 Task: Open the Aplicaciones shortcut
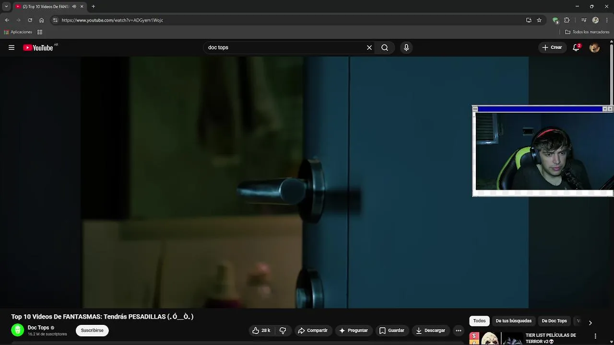click(x=18, y=32)
